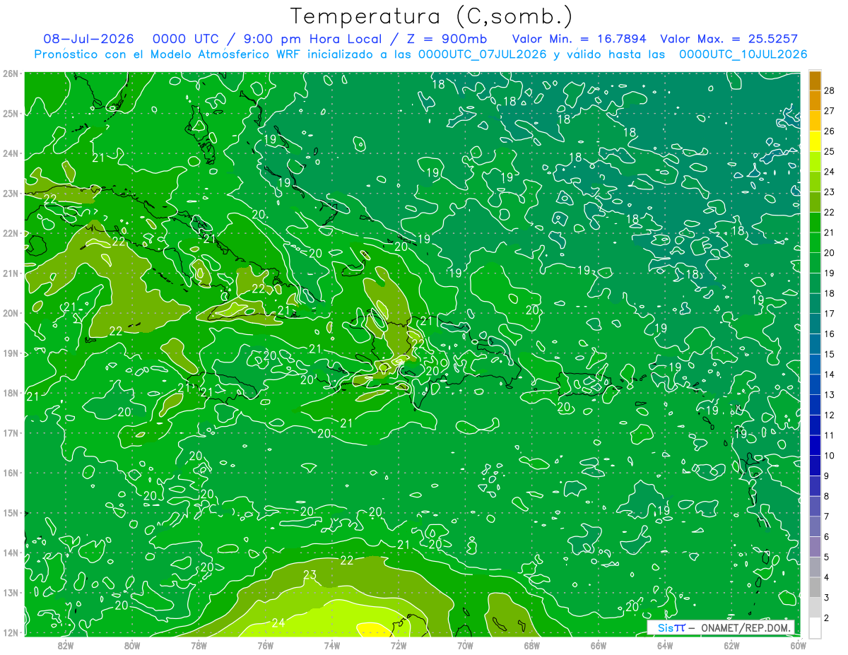
Task: Click legend value "26" on color scale
Action: [x=830, y=131]
